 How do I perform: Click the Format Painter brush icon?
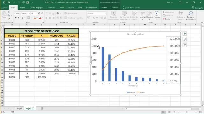9,19
